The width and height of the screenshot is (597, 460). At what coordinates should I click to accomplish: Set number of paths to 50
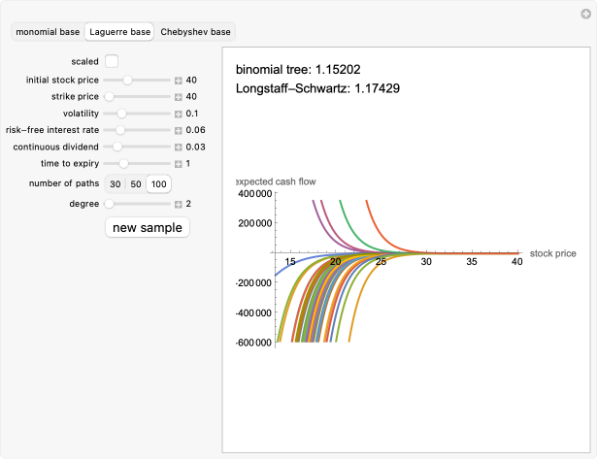tap(136, 184)
